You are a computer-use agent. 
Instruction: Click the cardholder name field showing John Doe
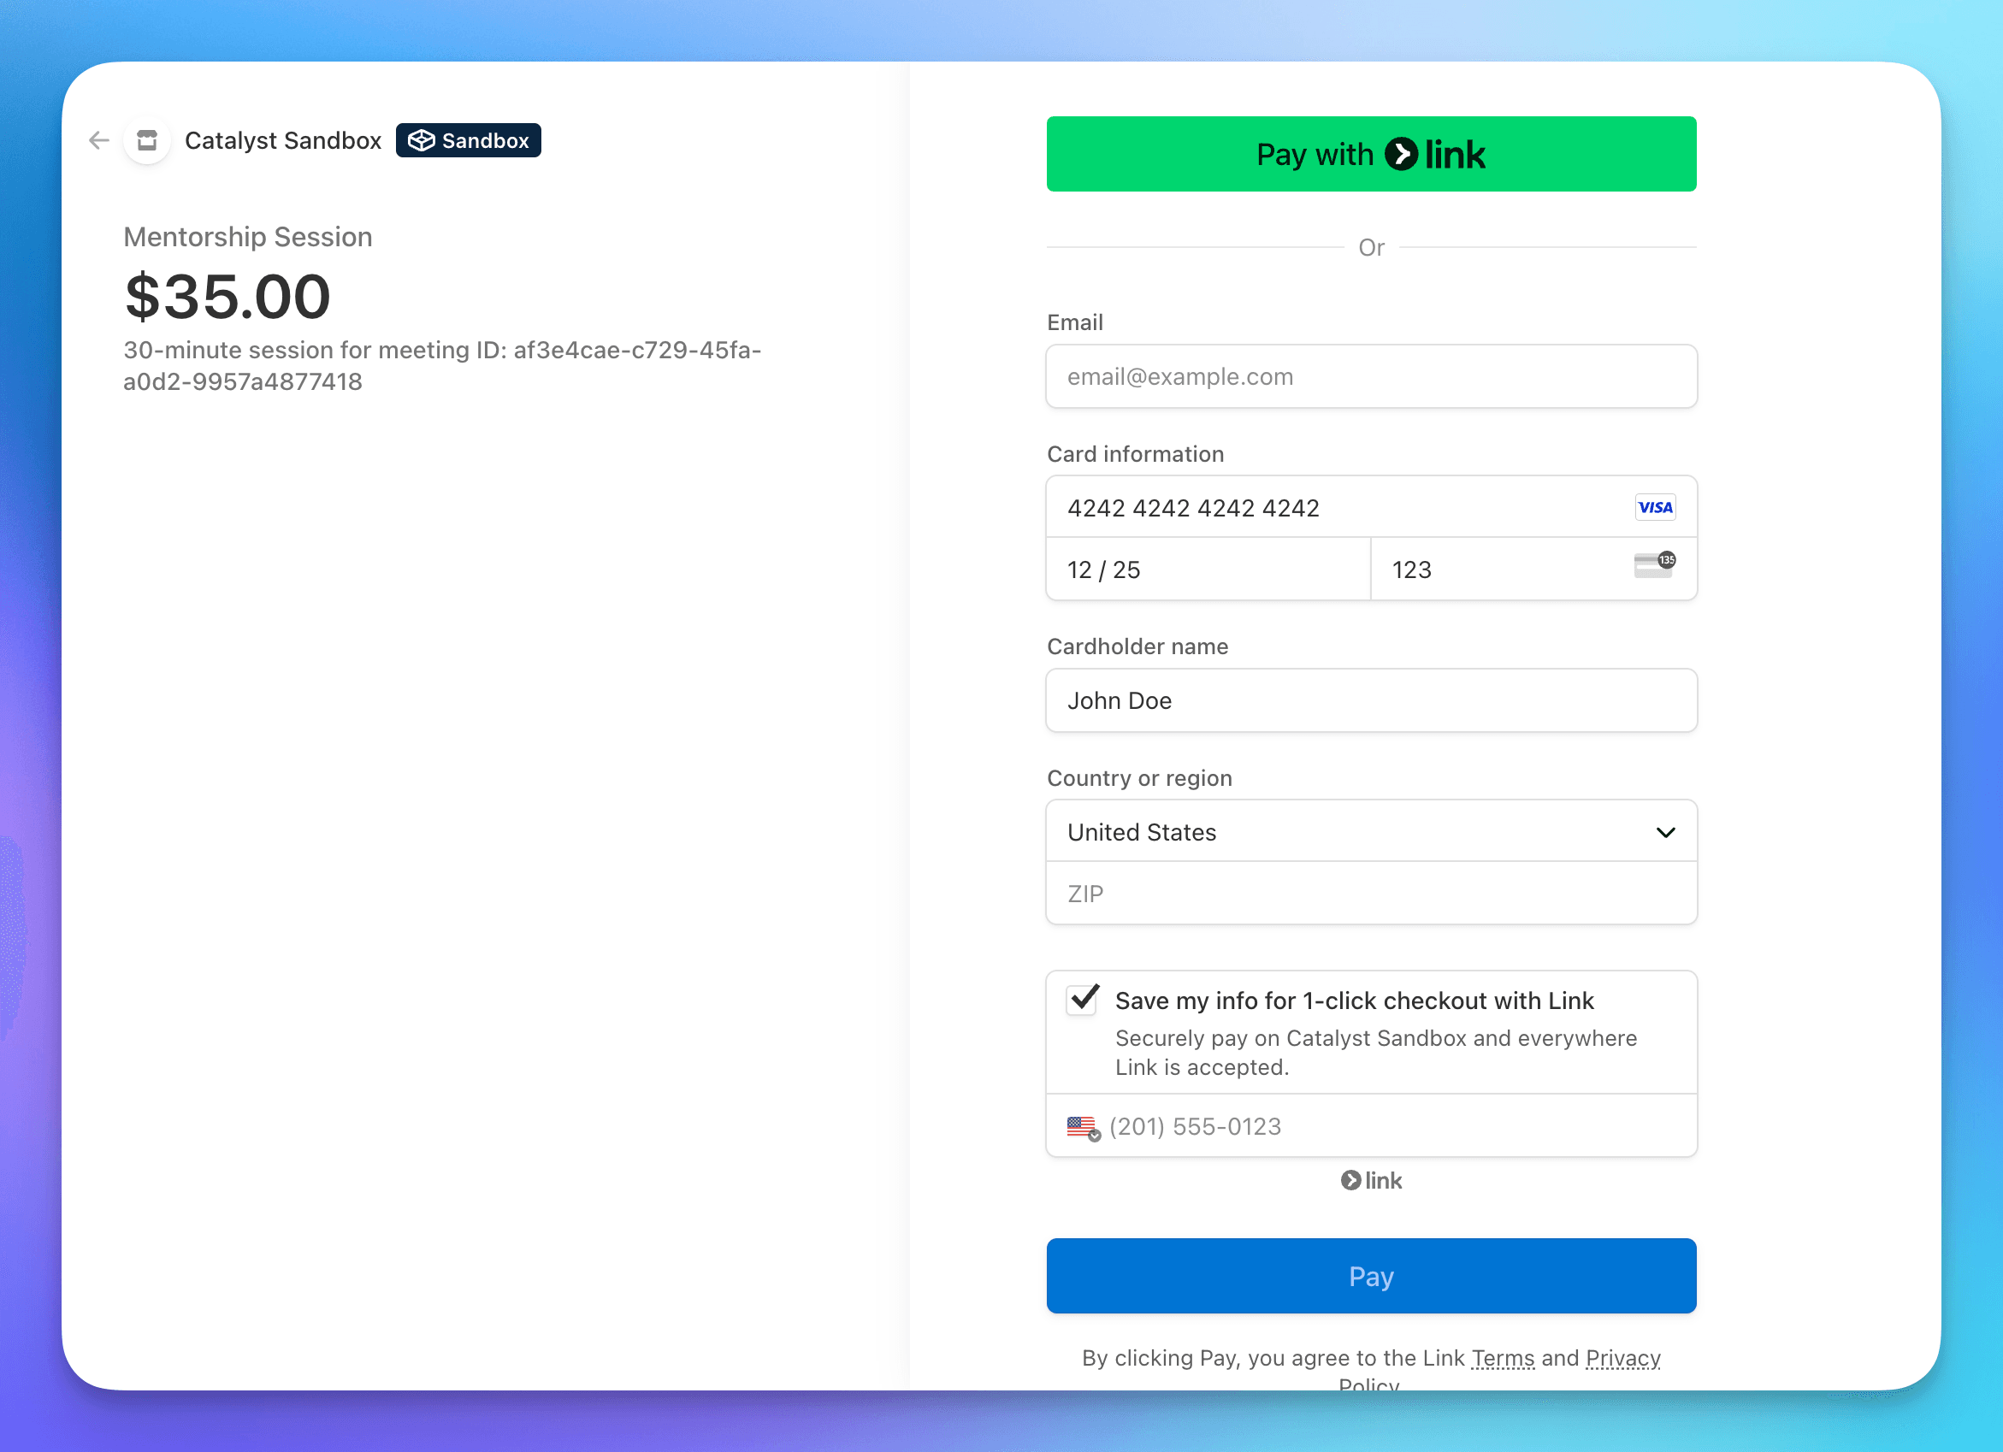click(1371, 700)
